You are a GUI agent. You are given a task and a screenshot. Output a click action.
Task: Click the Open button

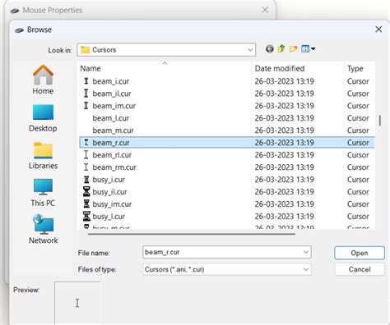tap(360, 253)
